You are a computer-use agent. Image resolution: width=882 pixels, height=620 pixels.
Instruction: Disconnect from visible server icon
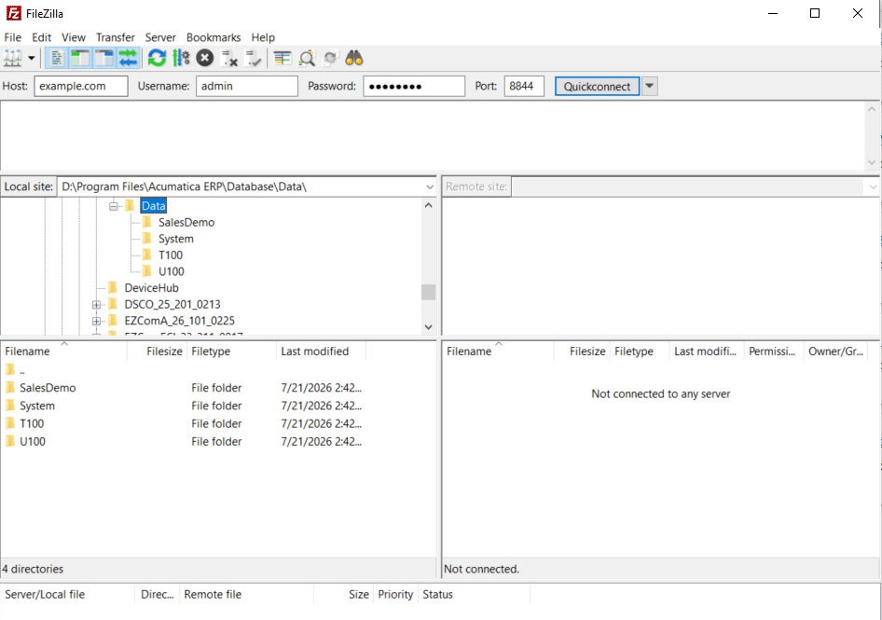coord(229,58)
